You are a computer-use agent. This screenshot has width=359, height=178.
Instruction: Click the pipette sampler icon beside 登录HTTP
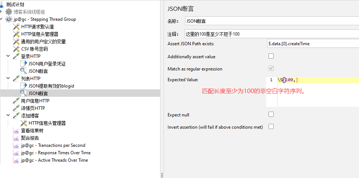tap(16, 56)
